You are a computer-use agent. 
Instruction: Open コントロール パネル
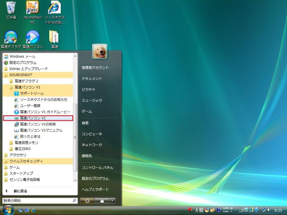(x=97, y=168)
